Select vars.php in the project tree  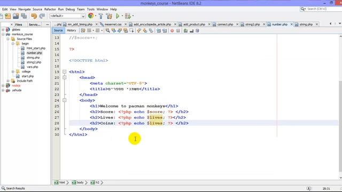32,67
